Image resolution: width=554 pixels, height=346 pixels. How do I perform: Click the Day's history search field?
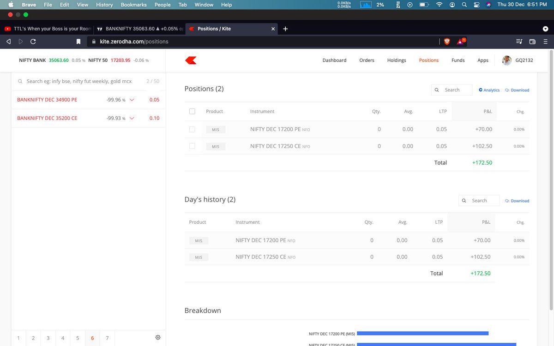[479, 201]
